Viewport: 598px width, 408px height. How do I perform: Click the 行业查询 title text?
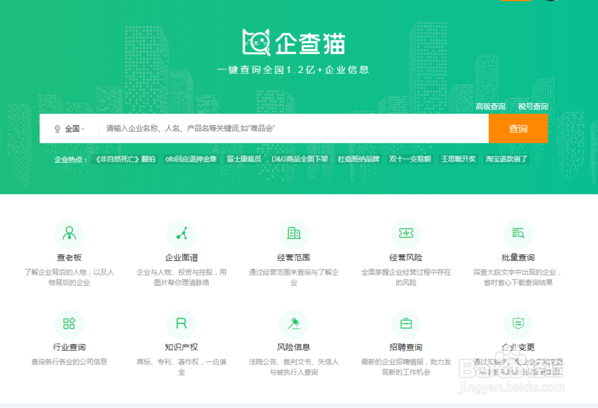pyautogui.click(x=69, y=348)
